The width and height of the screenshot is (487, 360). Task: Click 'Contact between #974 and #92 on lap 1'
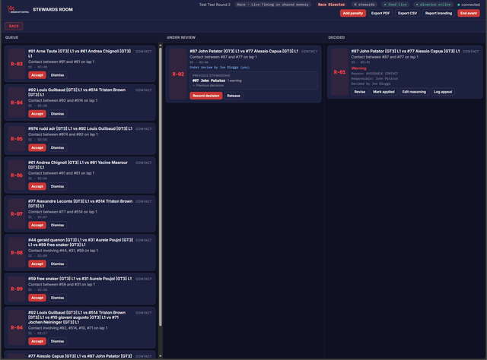tap(63, 134)
